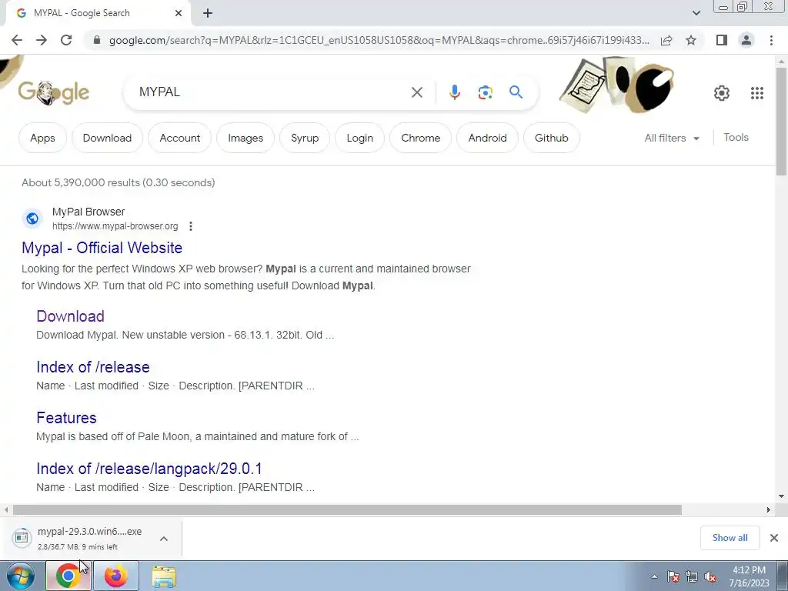The width and height of the screenshot is (788, 591).
Task: Click the address bar URL
Action: pos(379,40)
